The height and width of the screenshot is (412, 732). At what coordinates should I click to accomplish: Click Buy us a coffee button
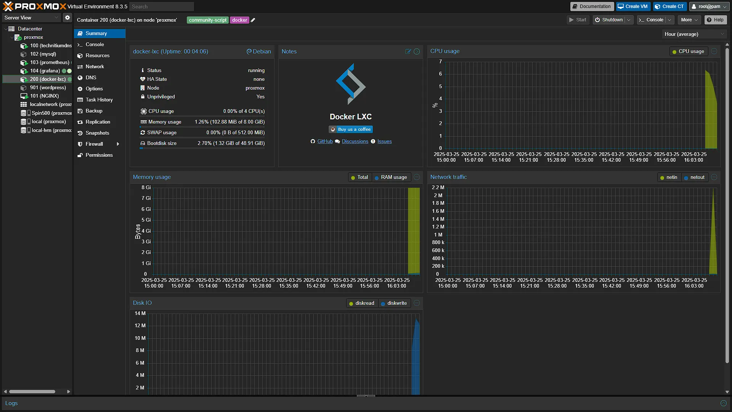[x=351, y=129]
